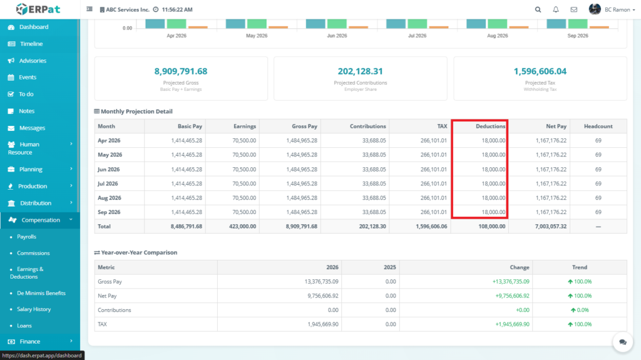
Task: Expand the Finance sidebar menu
Action: pyautogui.click(x=39, y=341)
